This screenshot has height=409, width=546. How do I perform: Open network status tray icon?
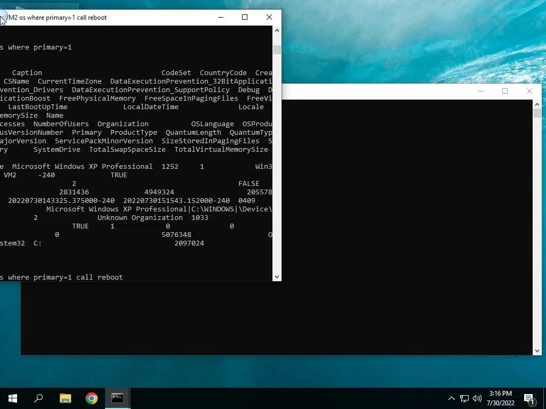pyautogui.click(x=464, y=398)
